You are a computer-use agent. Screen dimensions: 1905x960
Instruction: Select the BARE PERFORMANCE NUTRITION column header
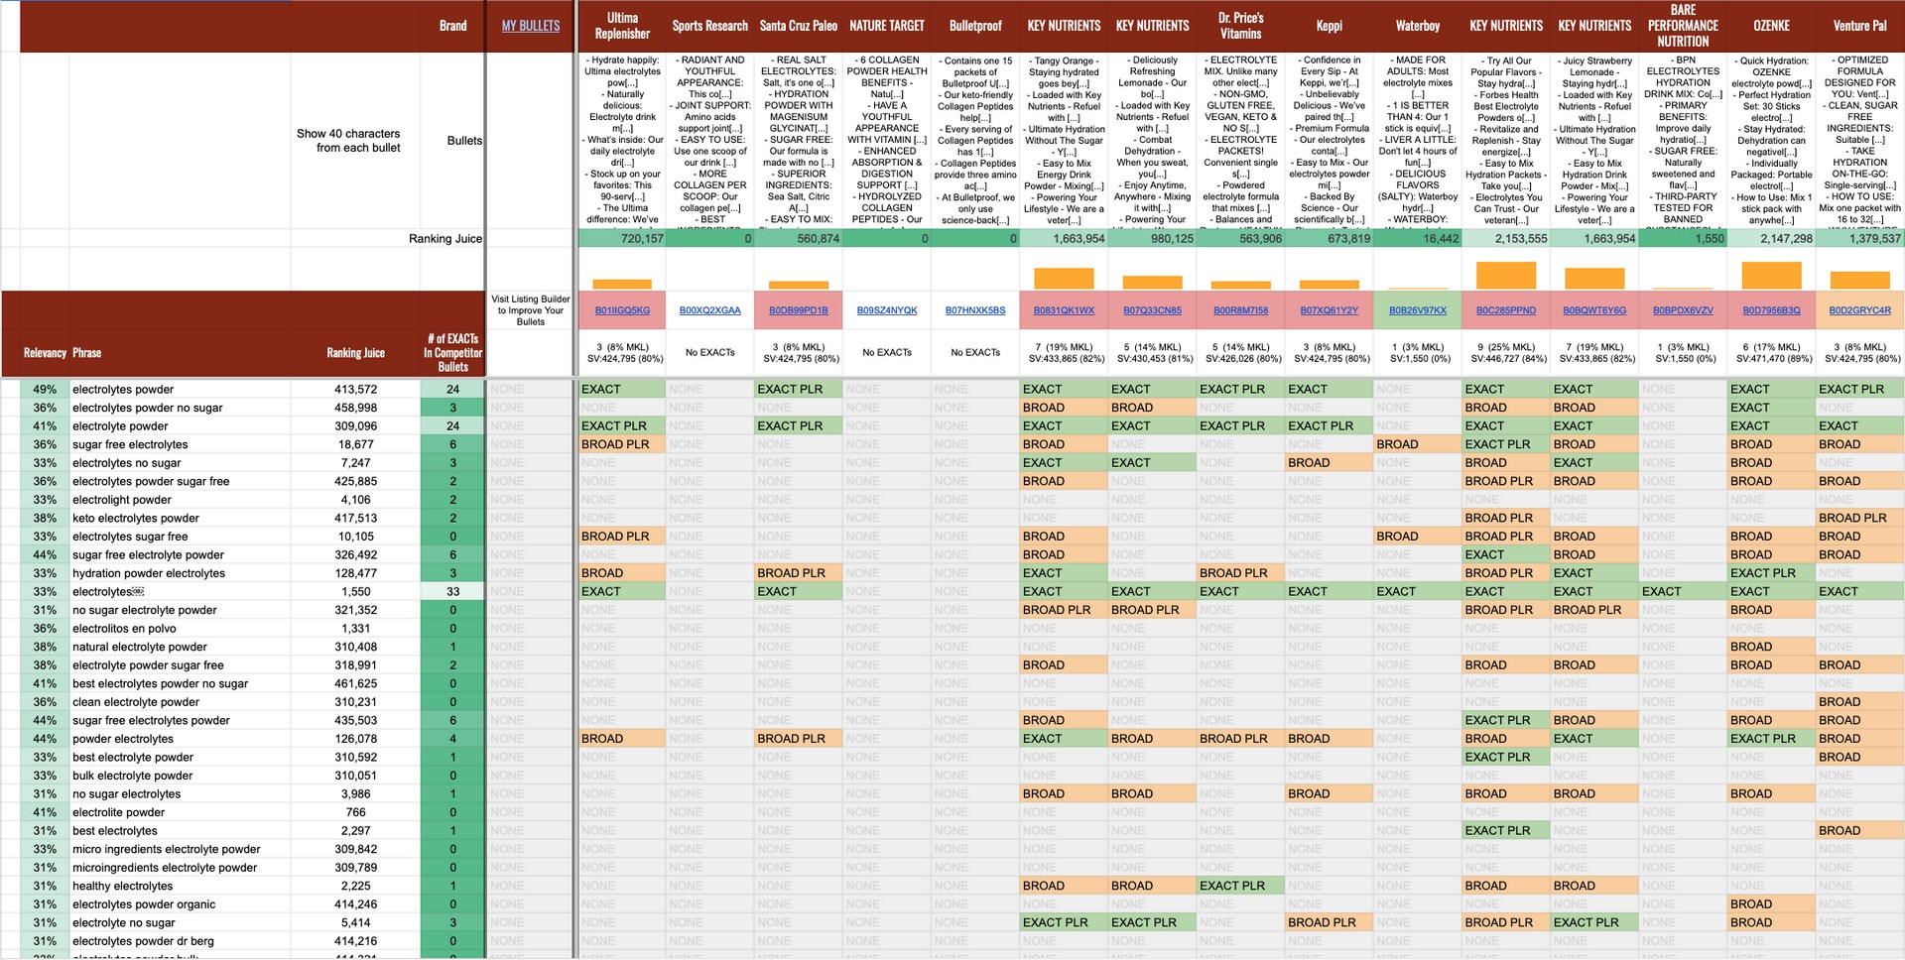point(1683,26)
